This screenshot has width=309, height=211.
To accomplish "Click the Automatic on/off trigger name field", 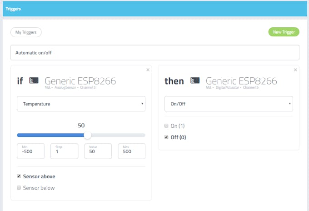I will click(155, 53).
